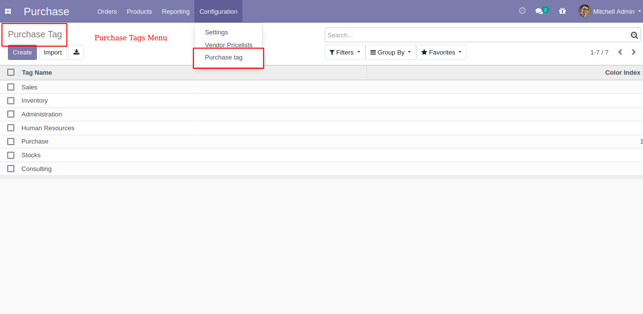Screen dimensions: 643x314
Task: Expand the Favorites dropdown
Action: tap(441, 52)
